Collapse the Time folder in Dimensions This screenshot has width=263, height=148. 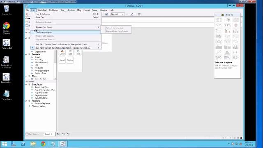pyautogui.click(x=26, y=76)
